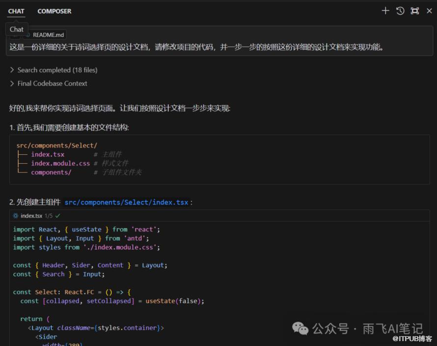
Task: Click the applied checkmark icon after 1/5
Action: pyautogui.click(x=58, y=216)
